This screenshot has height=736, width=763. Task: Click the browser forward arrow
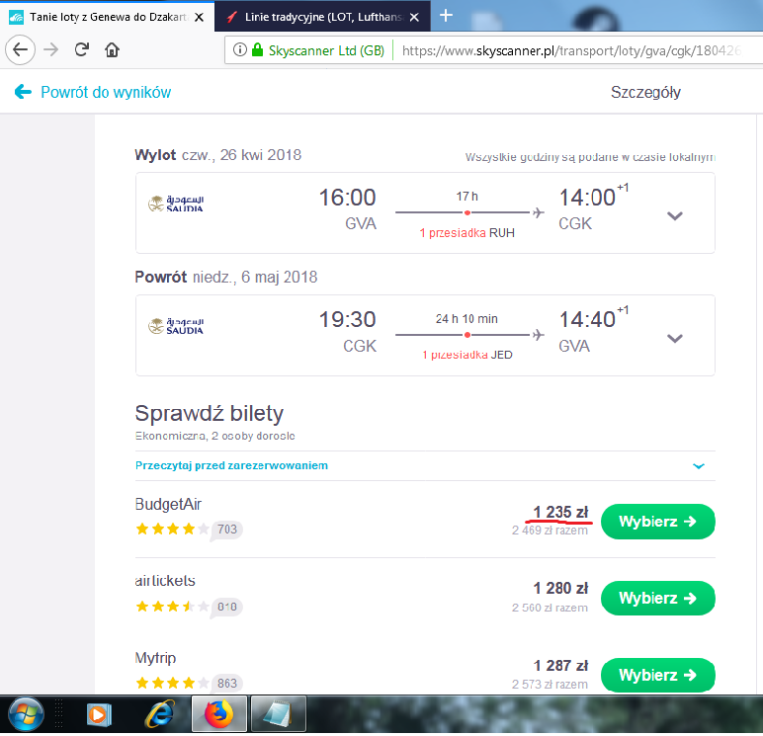click(50, 49)
